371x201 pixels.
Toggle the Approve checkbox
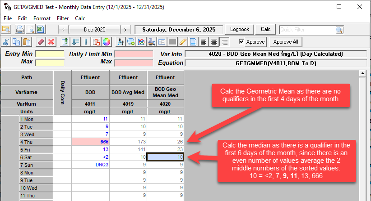tap(241, 41)
